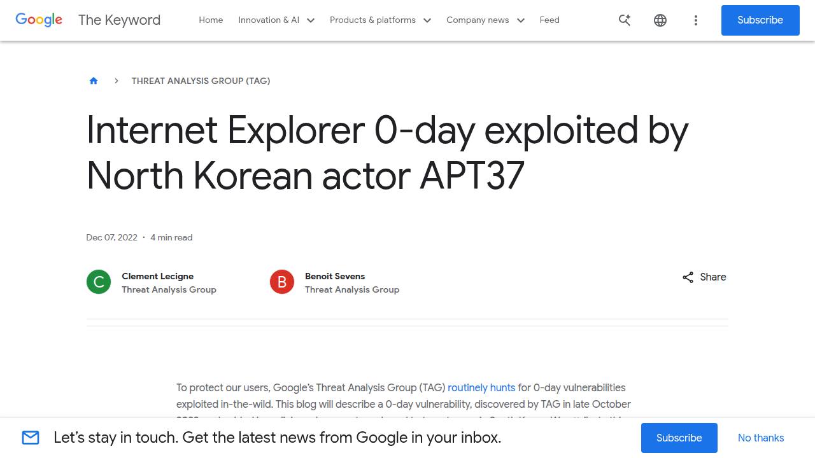Open the three-dot more options menu
This screenshot has width=815, height=458.
click(x=696, y=20)
